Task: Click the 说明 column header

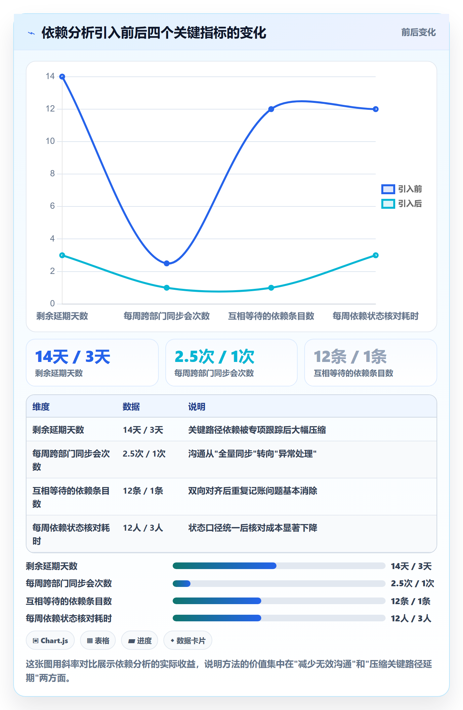Action: tap(197, 407)
